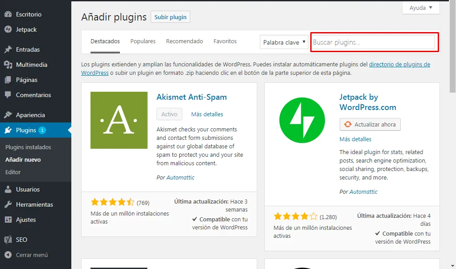
Task: Click the Jetpack (1.280) ratings count
Action: pos(328,217)
